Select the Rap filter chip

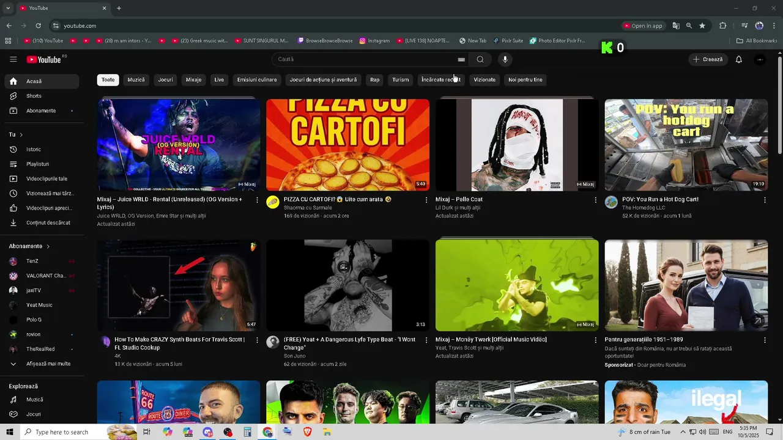pyautogui.click(x=374, y=79)
